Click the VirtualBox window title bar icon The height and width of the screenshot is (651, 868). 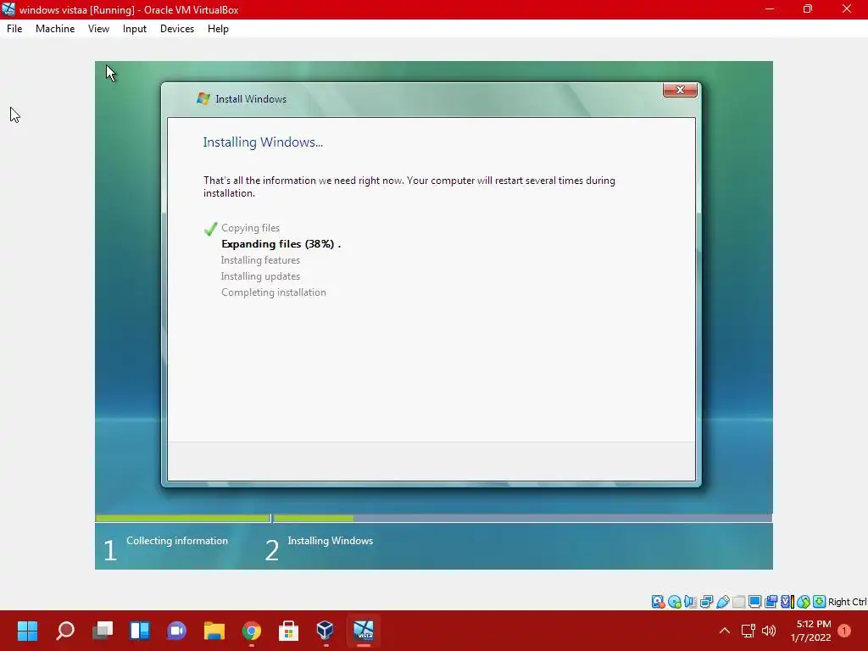pyautogui.click(x=8, y=9)
